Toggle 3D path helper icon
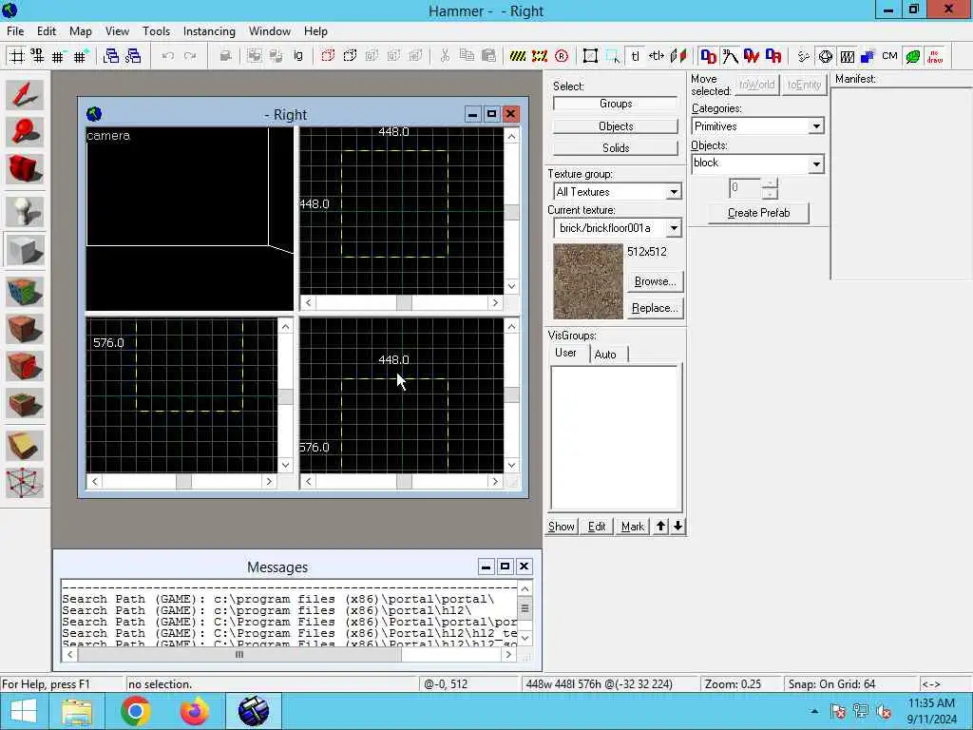Viewport: 973px width, 730px height. tap(730, 56)
